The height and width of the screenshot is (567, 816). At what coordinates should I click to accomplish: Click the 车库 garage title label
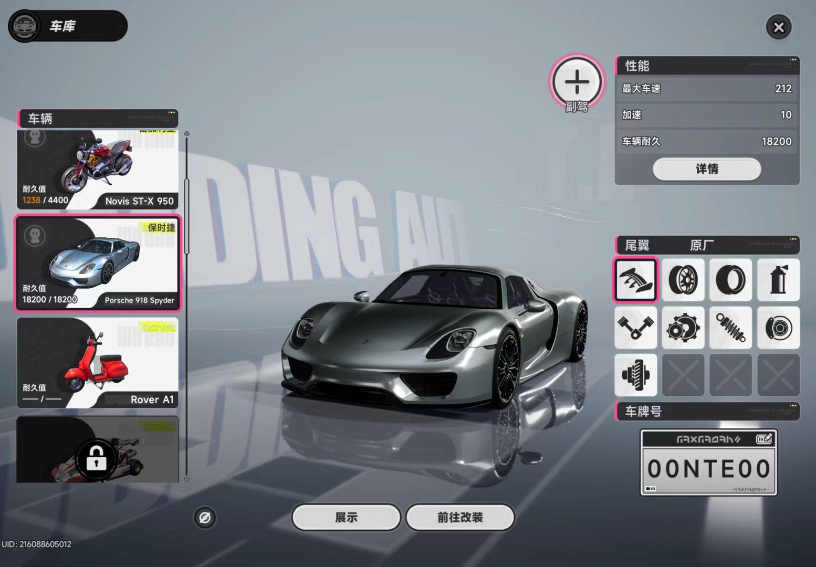62,26
